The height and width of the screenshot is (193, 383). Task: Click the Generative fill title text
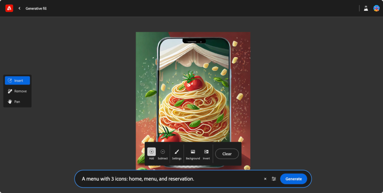click(x=36, y=8)
